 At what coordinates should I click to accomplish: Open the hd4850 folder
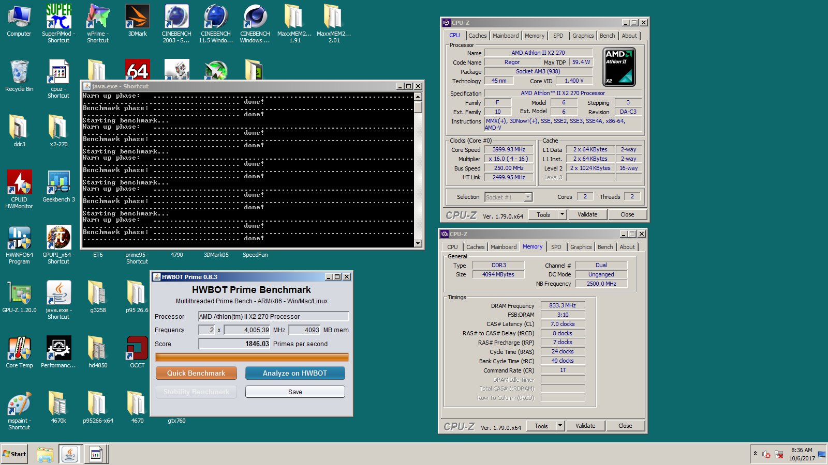point(98,352)
